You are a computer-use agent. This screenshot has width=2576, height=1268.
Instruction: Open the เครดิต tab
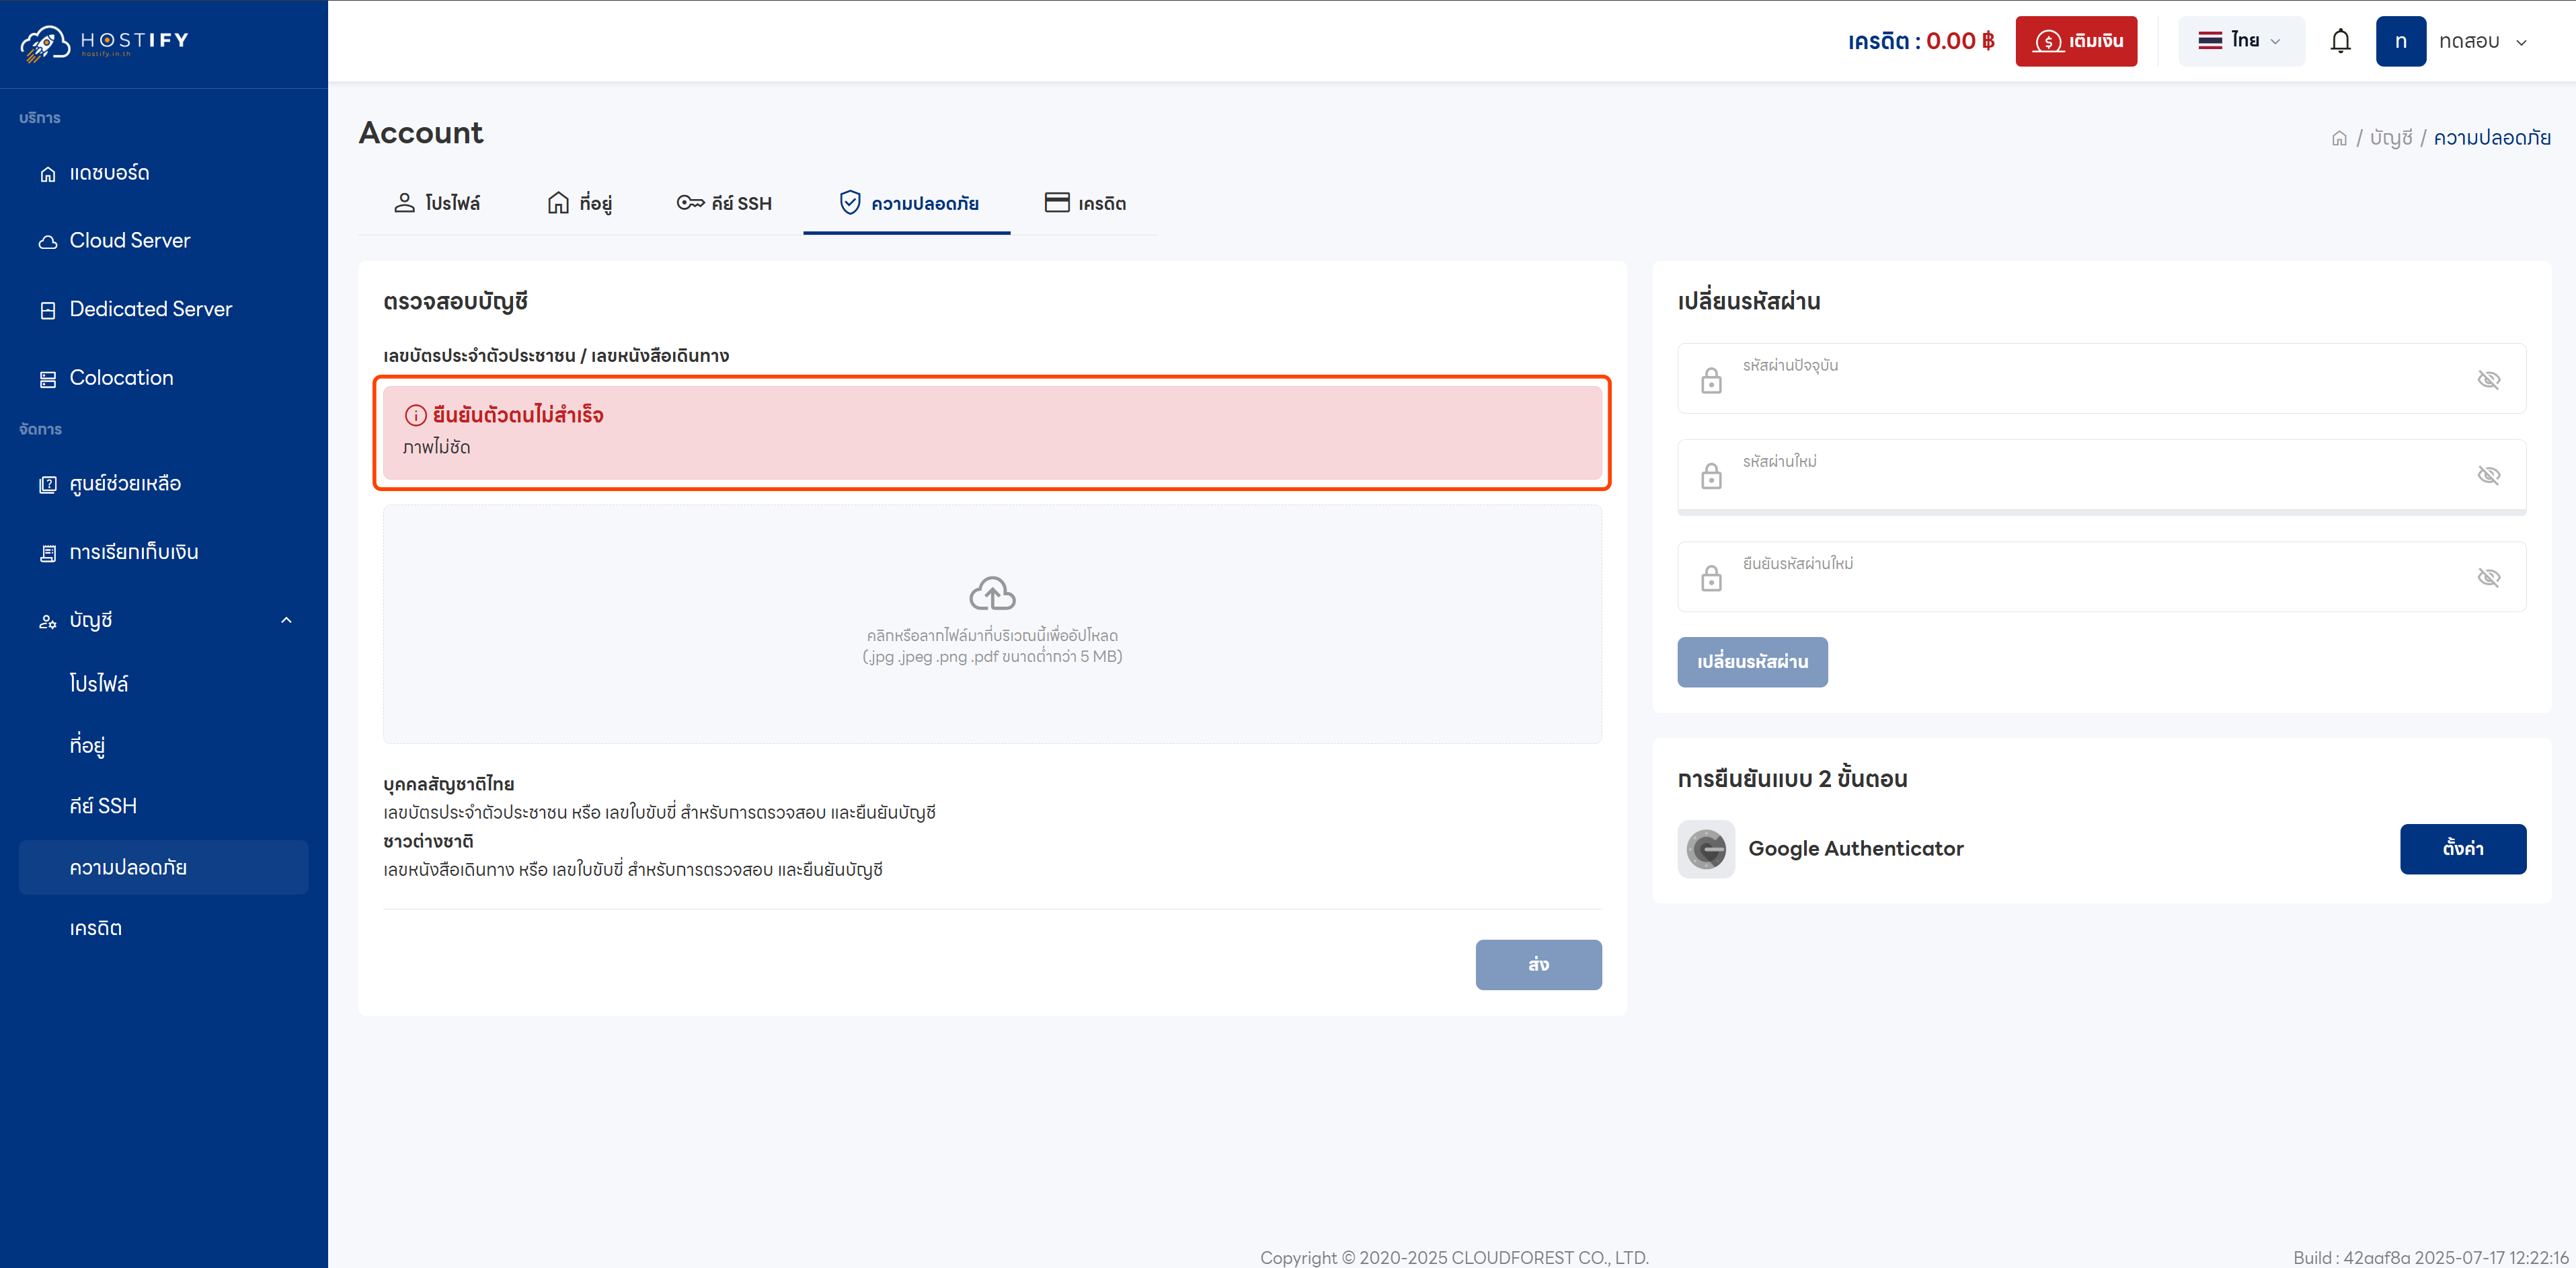(x=1087, y=202)
